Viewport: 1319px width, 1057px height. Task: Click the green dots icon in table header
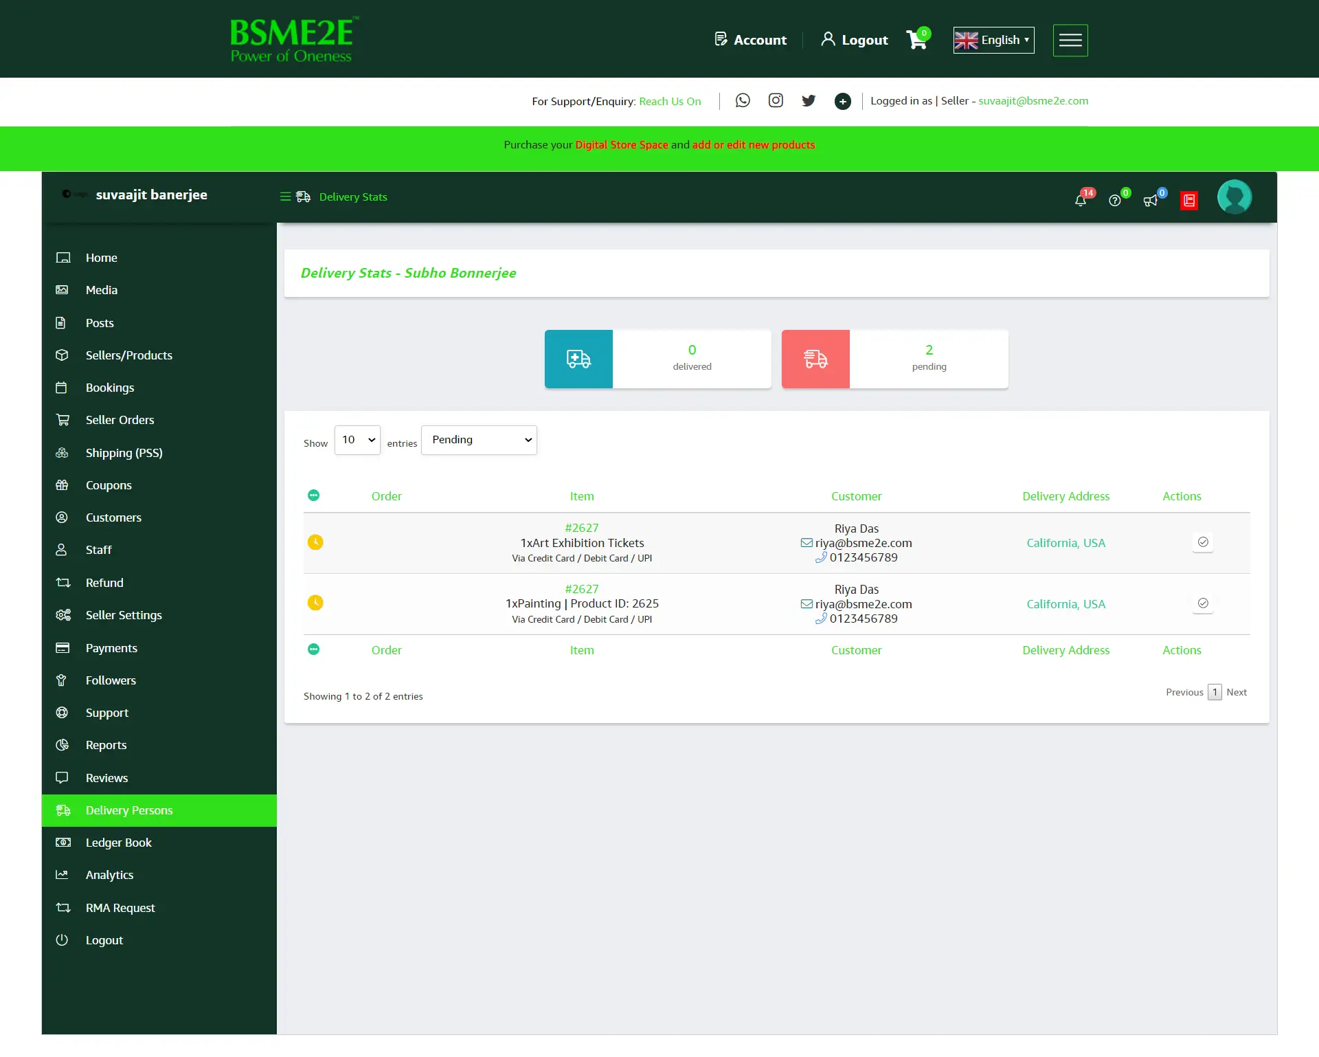coord(314,496)
